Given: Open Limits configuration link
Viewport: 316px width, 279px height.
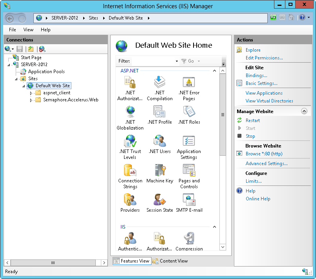Looking at the screenshot, I should (254, 181).
